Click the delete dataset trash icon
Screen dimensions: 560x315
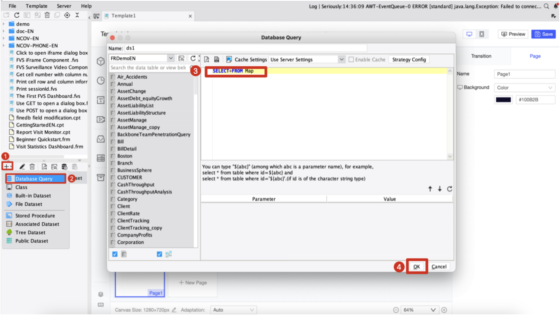click(x=32, y=166)
